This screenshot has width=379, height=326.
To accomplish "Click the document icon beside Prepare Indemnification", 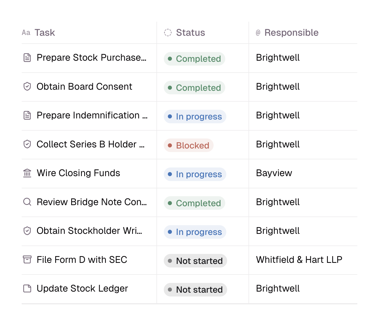I will (27, 115).
